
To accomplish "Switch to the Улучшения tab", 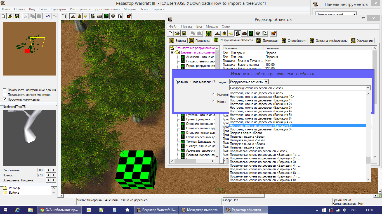I will click(x=362, y=41).
